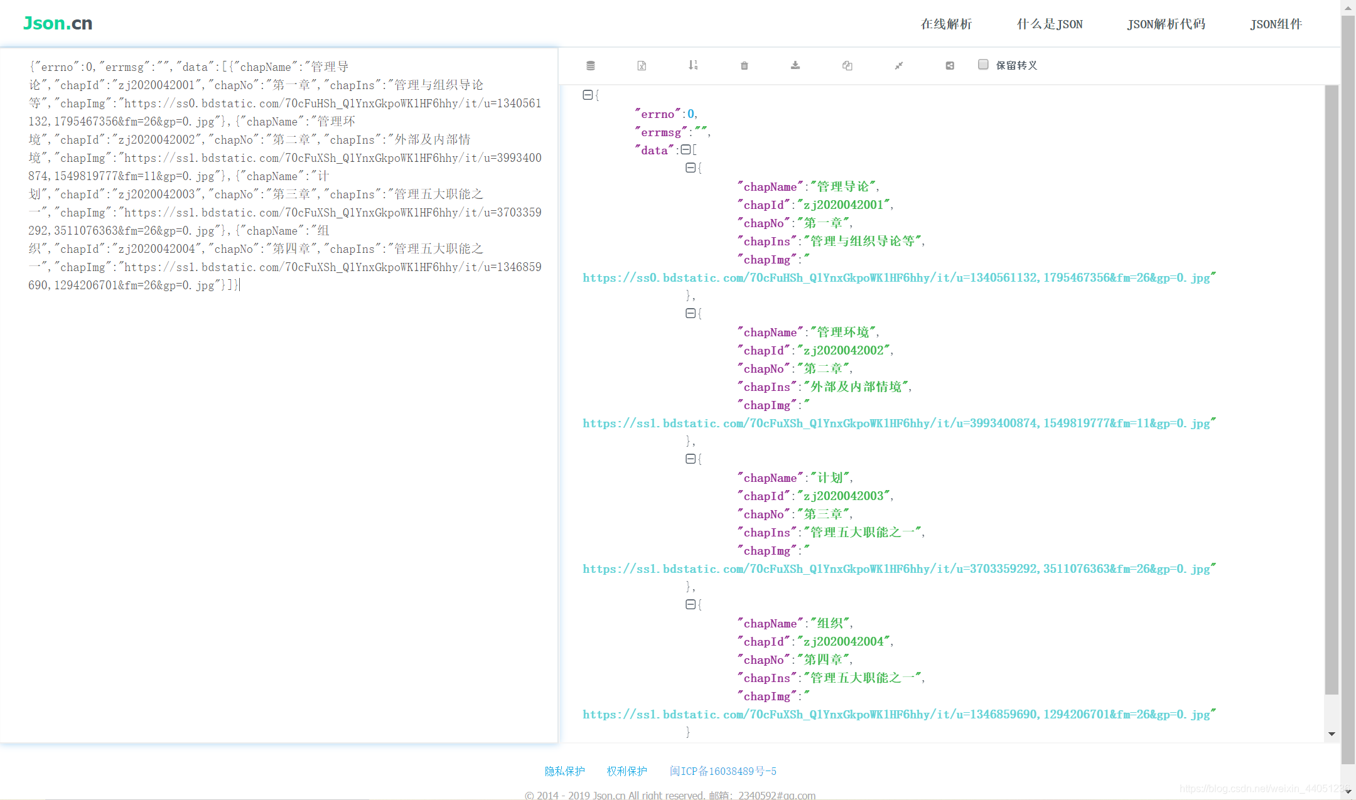Enable the 保留转义 checkbox
This screenshot has height=800, width=1356.
click(x=983, y=64)
